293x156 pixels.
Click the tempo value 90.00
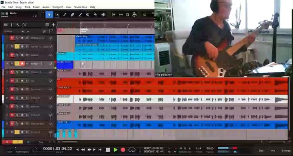210,148
